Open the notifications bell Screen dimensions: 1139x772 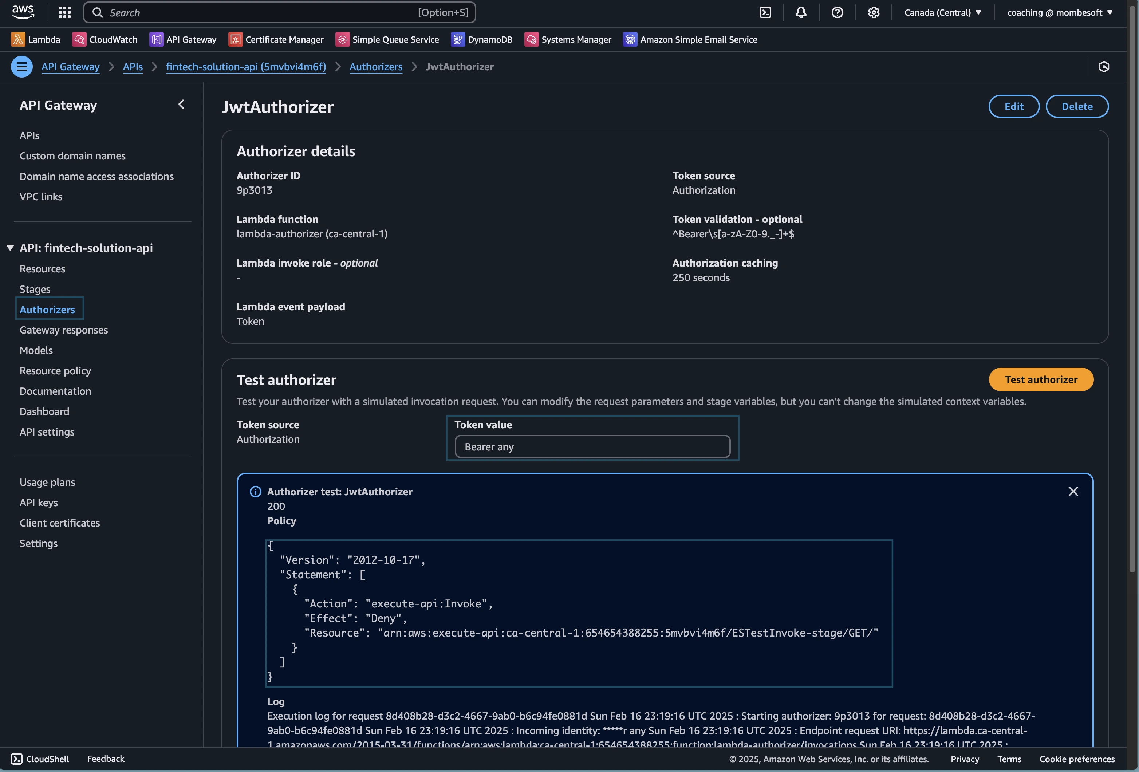point(801,12)
